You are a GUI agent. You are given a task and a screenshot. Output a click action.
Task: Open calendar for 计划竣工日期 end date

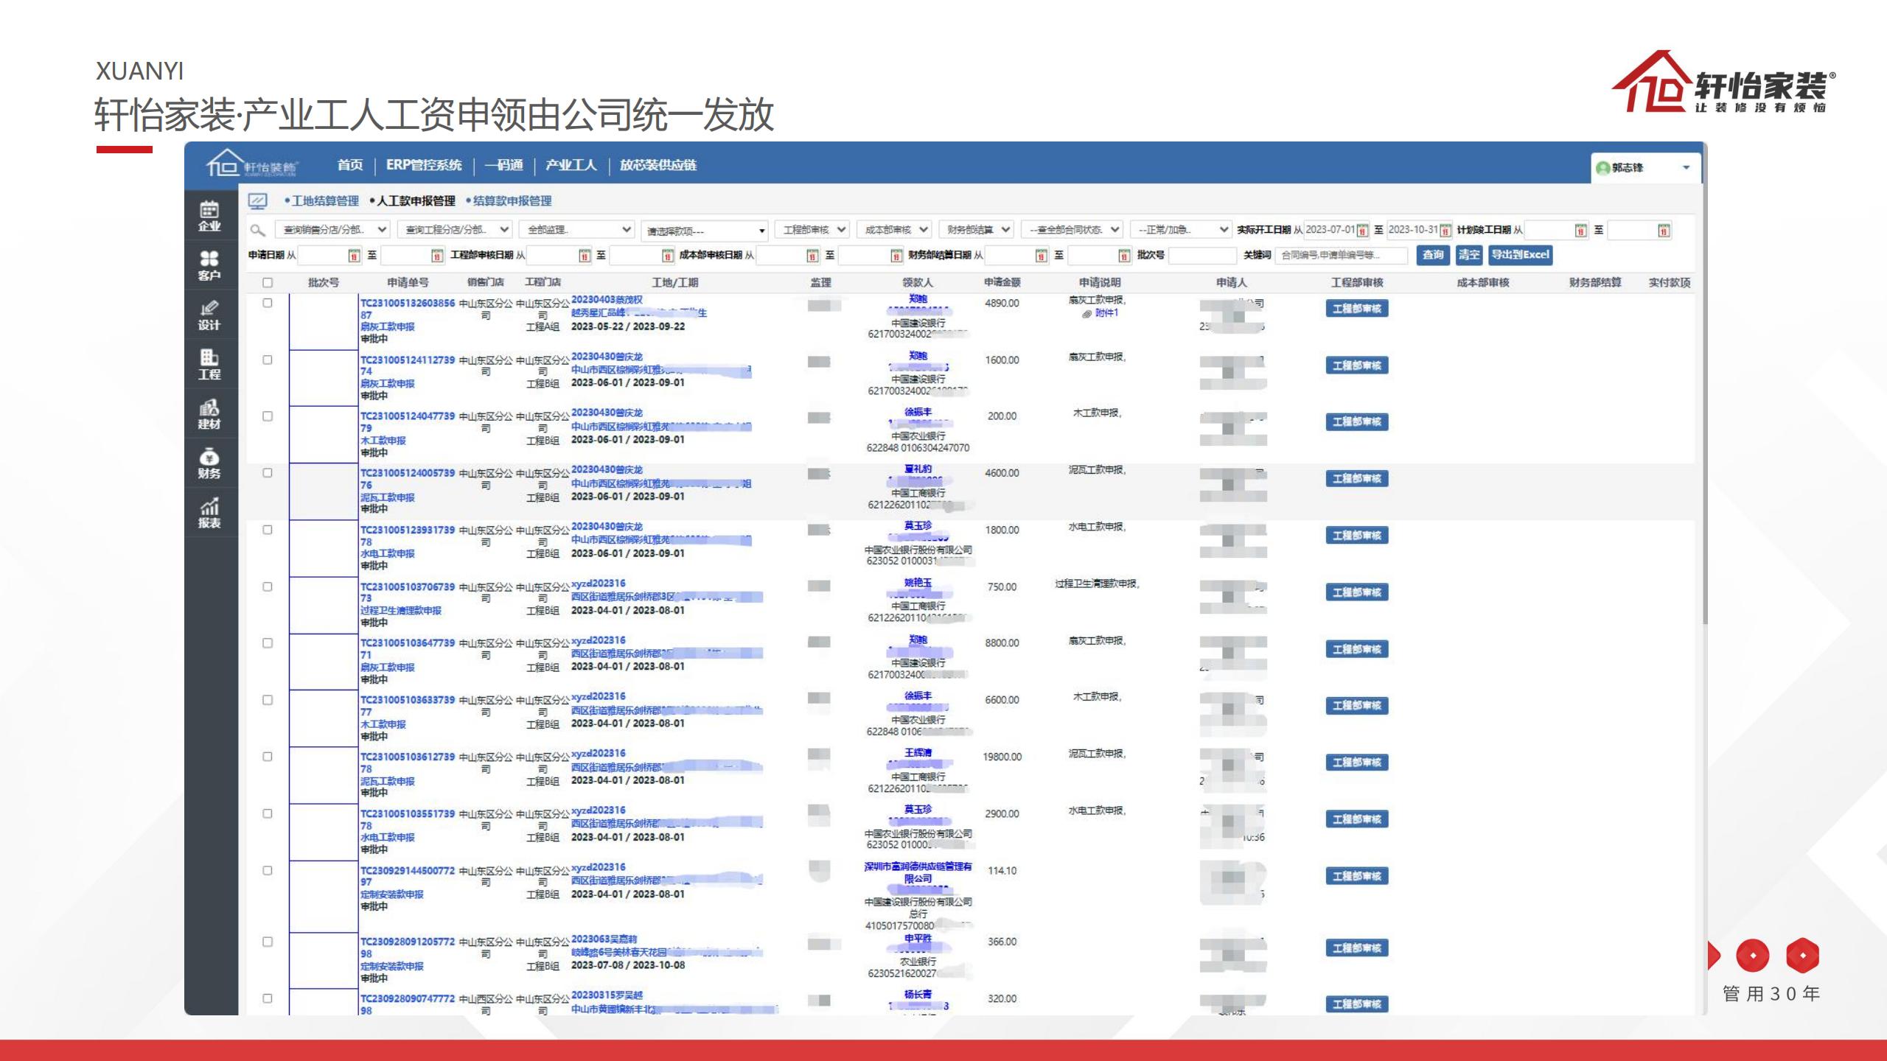click(x=1664, y=230)
